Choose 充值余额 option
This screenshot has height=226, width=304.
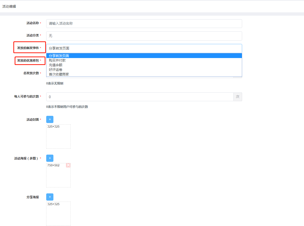(x=144, y=65)
